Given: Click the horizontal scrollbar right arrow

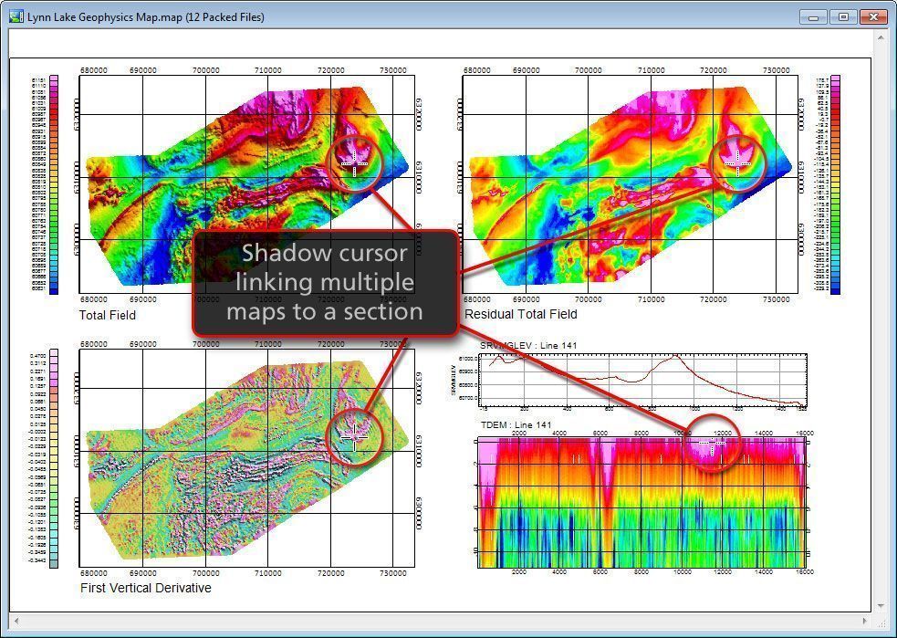Looking at the screenshot, I should click(864, 622).
